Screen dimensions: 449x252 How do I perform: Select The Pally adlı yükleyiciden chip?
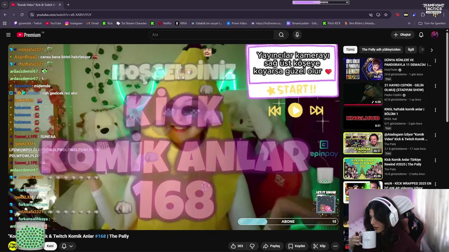381,50
